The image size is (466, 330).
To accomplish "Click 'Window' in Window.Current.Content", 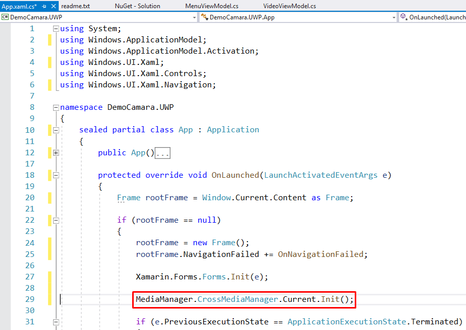I will [216, 198].
